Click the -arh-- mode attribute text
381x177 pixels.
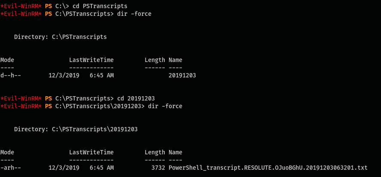click(10, 168)
